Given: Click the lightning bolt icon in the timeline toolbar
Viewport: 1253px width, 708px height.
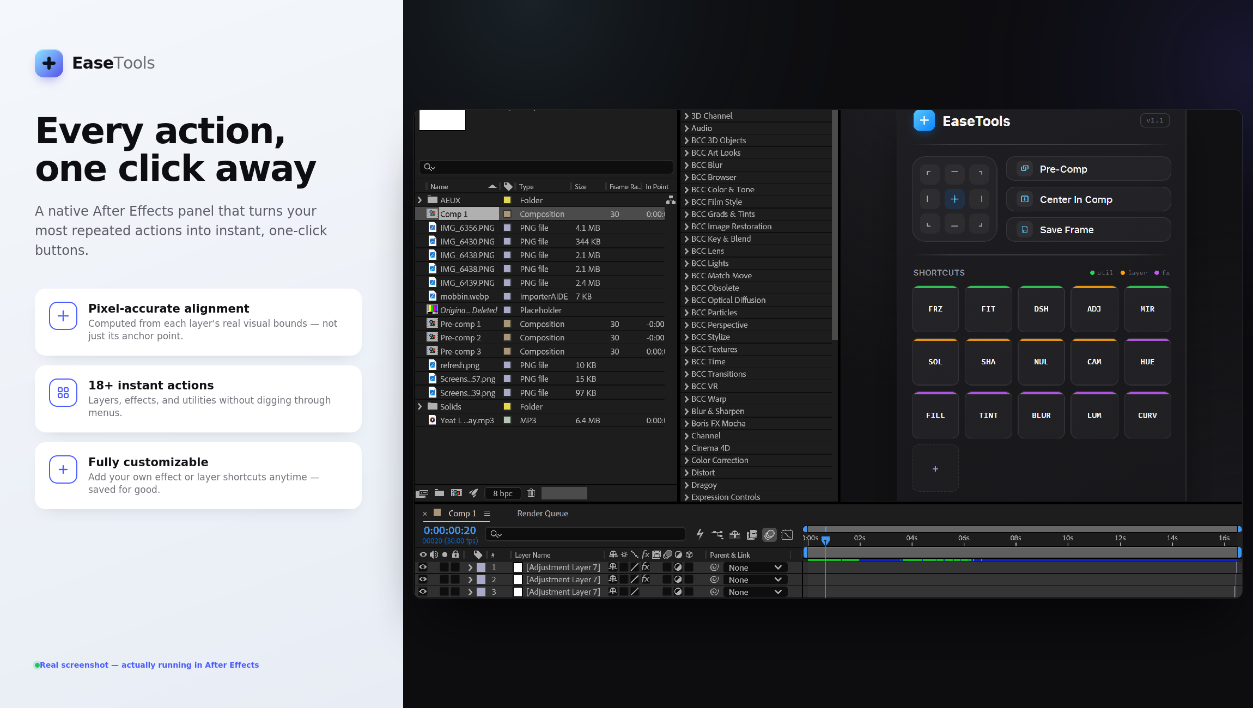Looking at the screenshot, I should (x=700, y=534).
